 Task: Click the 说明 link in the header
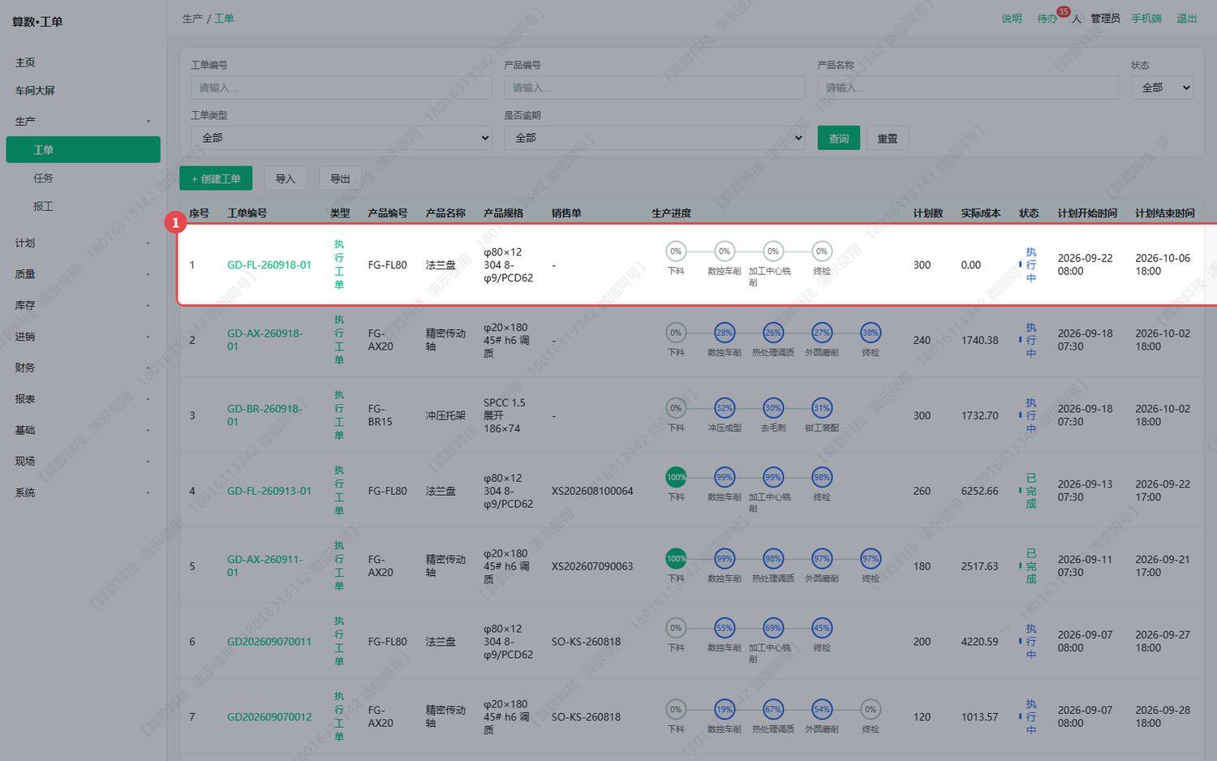1012,19
